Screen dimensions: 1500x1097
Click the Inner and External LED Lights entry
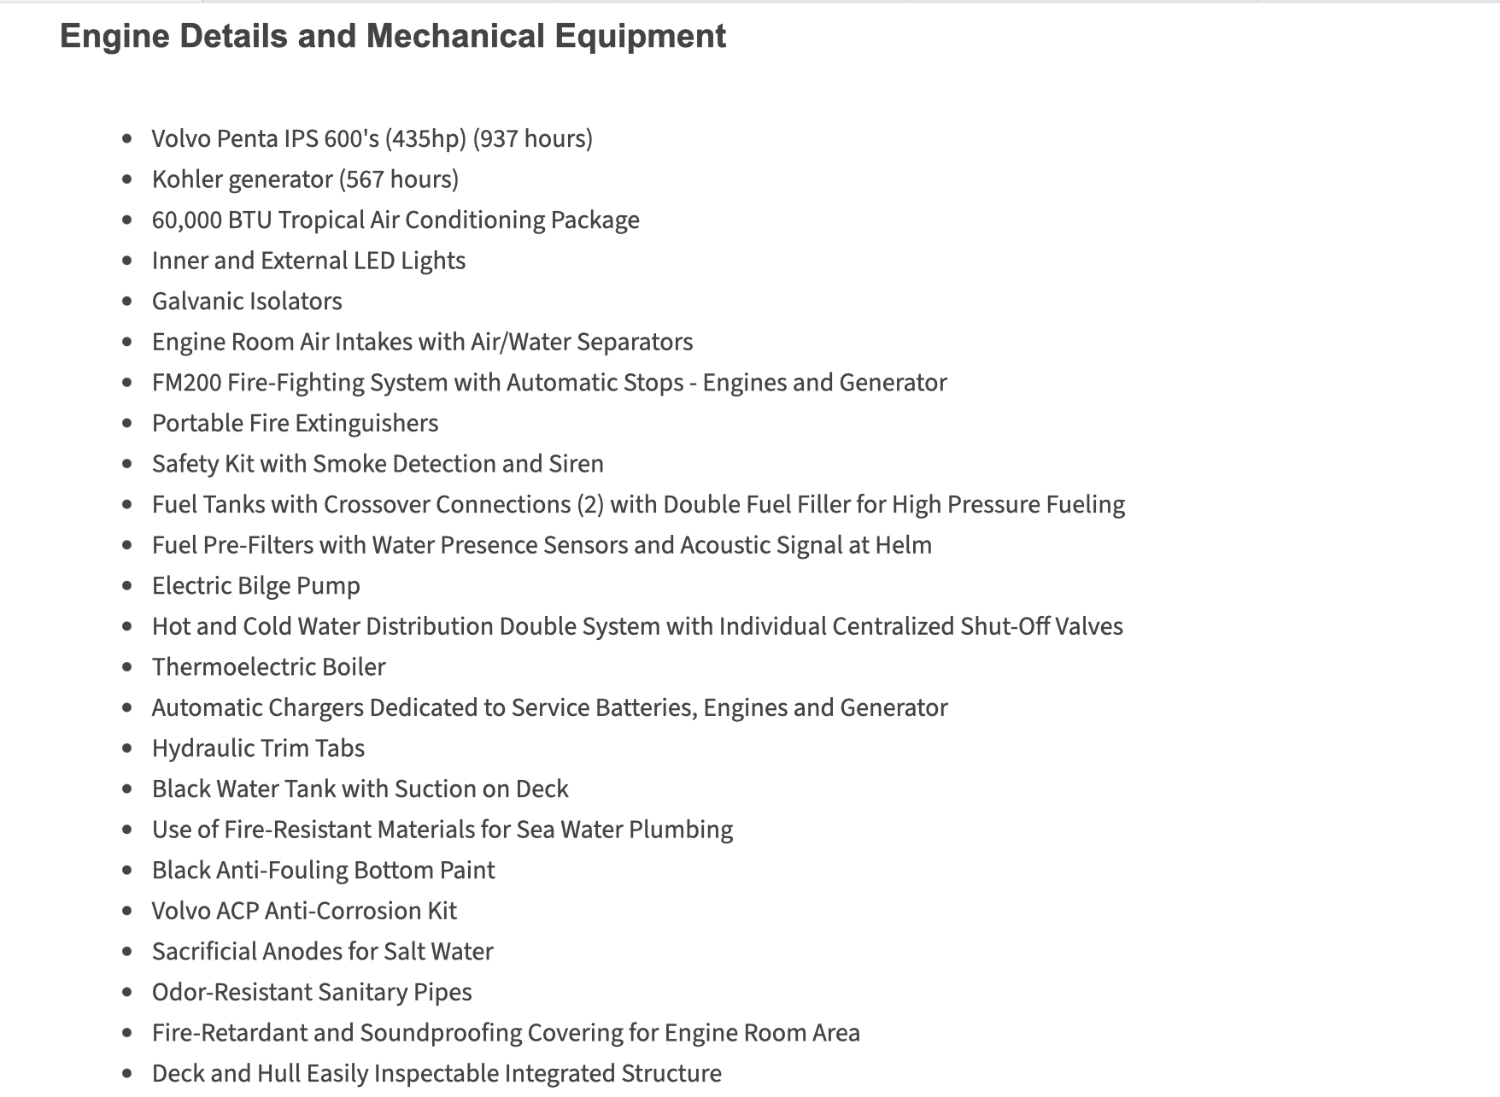click(x=308, y=261)
